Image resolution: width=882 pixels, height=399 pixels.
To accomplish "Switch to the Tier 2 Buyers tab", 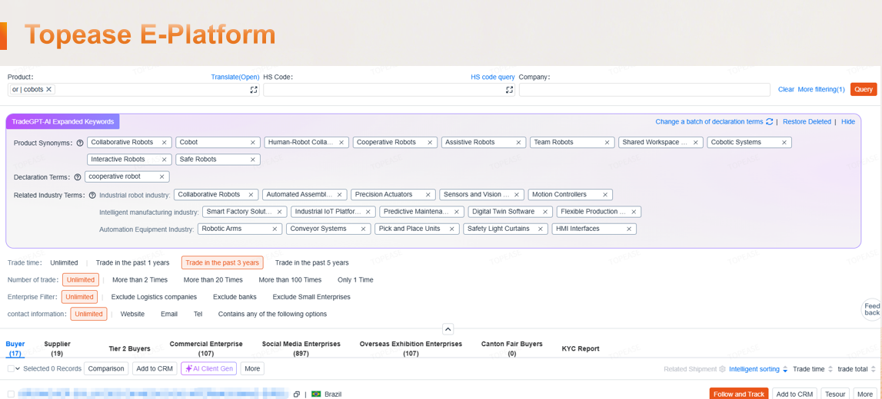I will 129,348.
